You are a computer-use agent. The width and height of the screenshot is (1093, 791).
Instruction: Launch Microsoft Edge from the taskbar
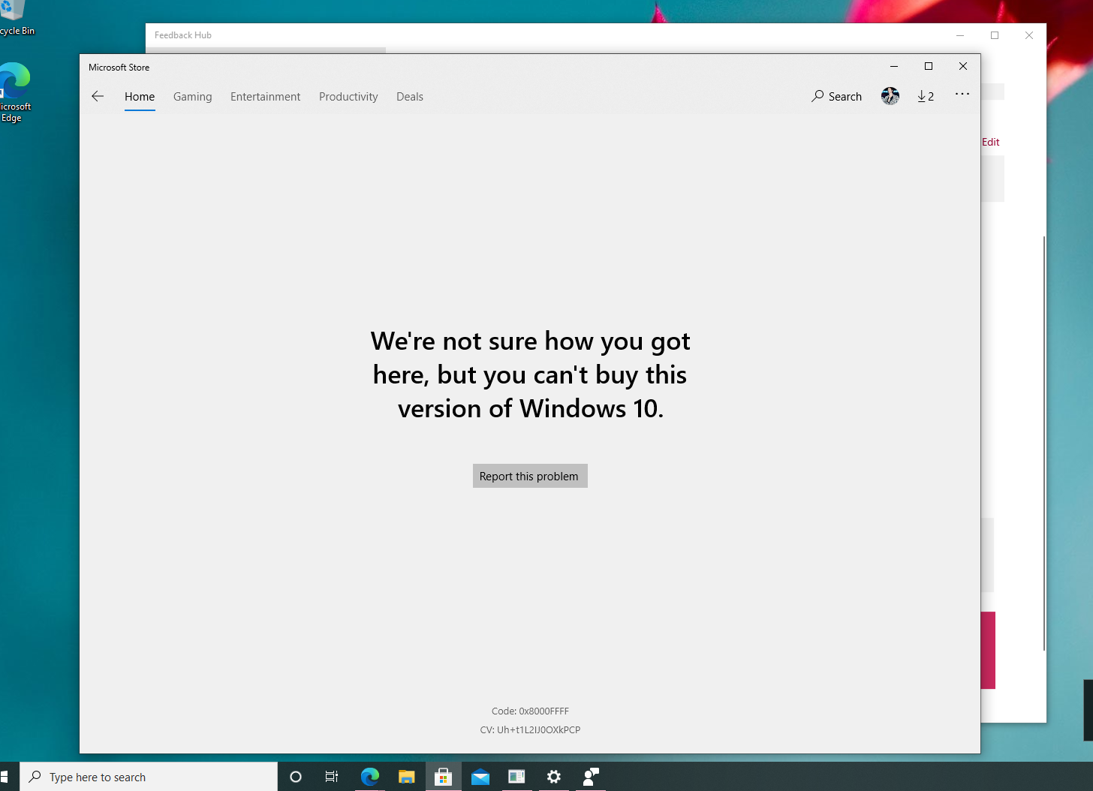(369, 777)
